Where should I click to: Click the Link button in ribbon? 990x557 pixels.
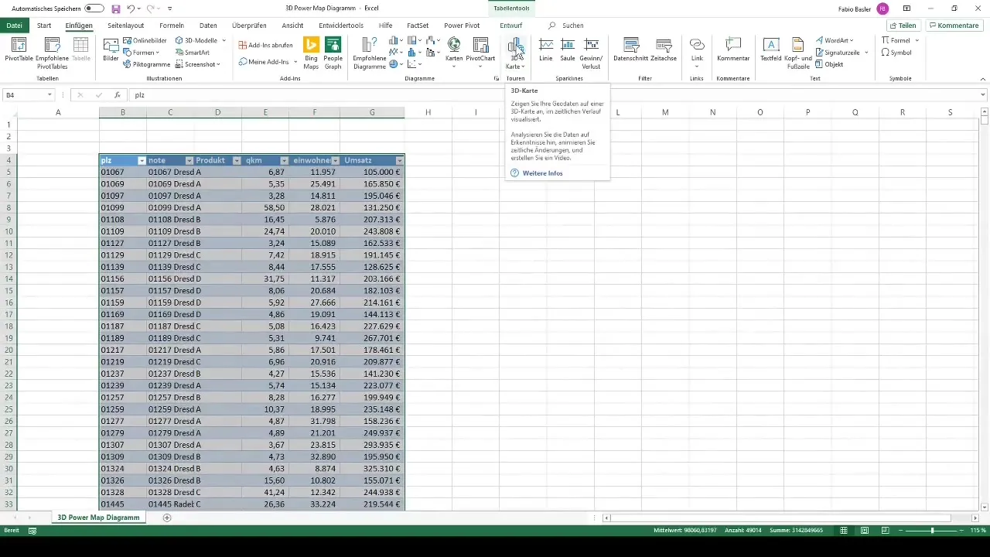tap(697, 53)
